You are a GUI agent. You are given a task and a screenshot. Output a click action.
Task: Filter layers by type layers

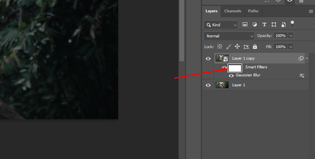pyautogui.click(x=264, y=25)
